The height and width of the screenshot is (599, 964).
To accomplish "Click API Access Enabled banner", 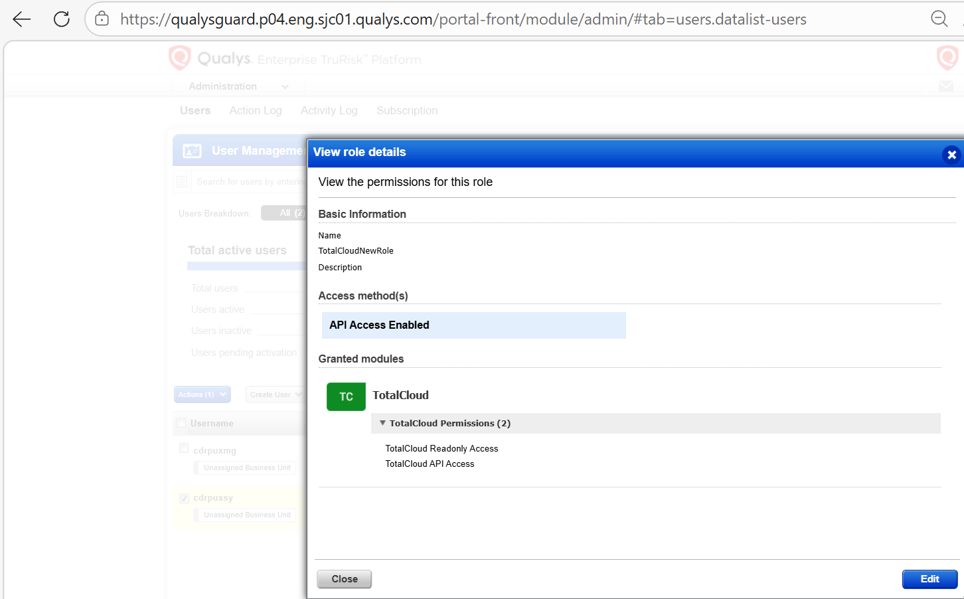I will click(473, 325).
